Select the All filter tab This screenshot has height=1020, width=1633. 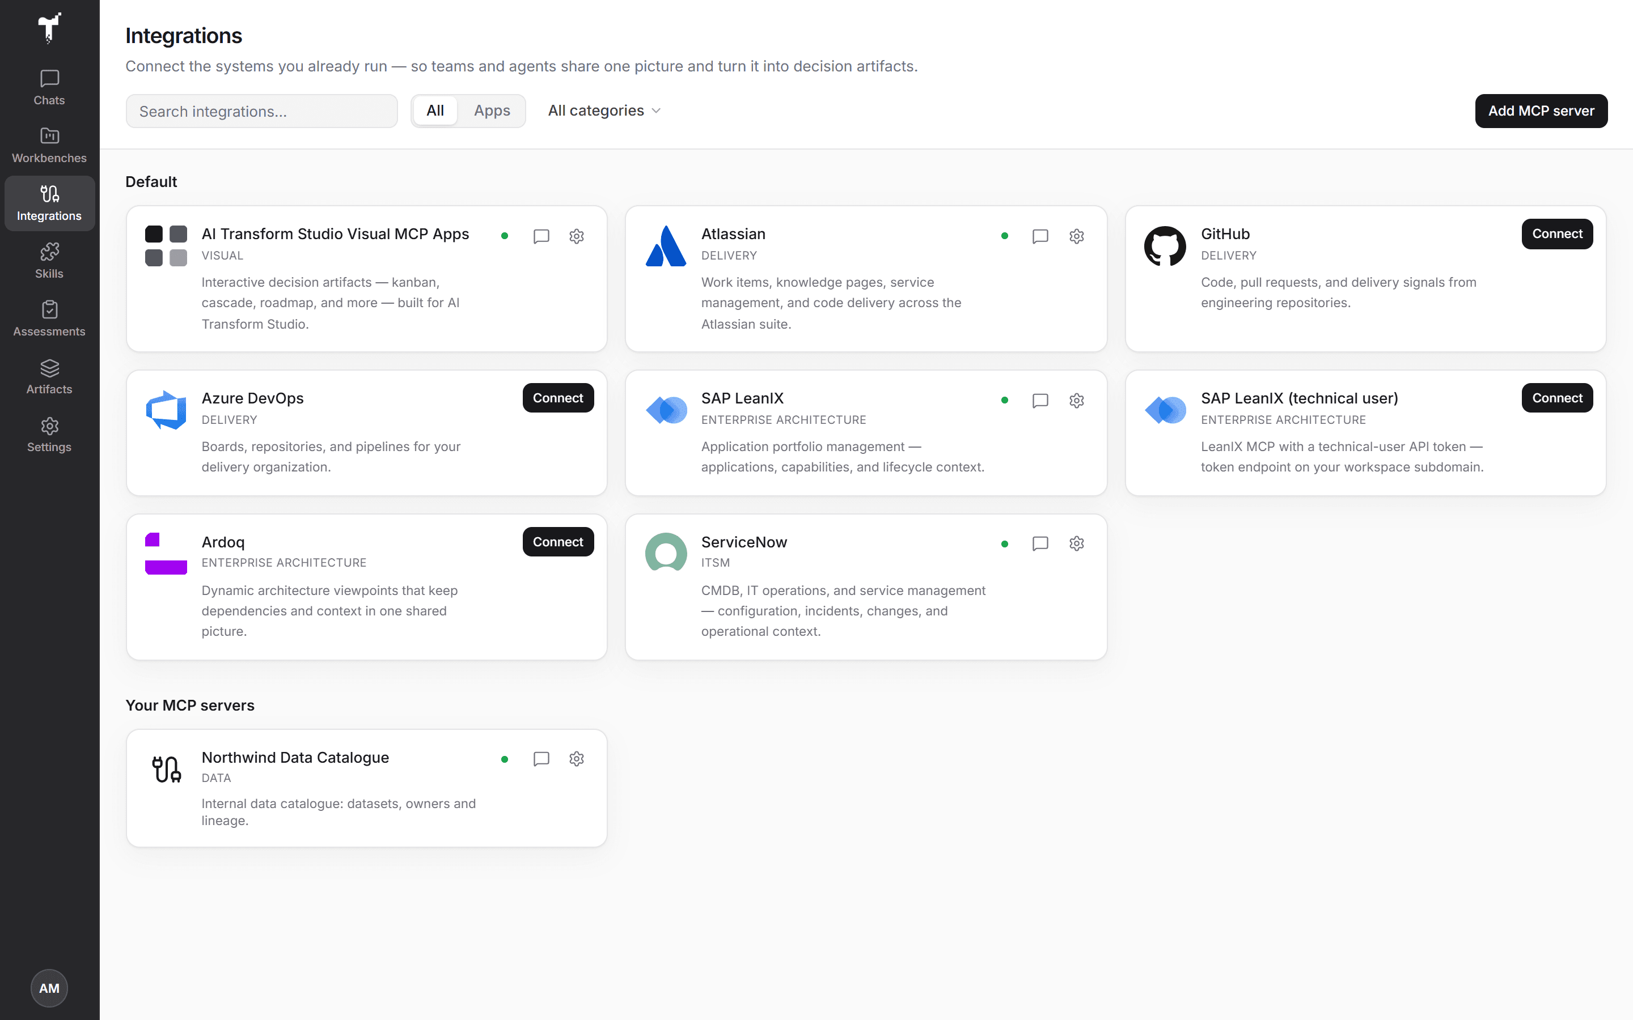(x=435, y=110)
